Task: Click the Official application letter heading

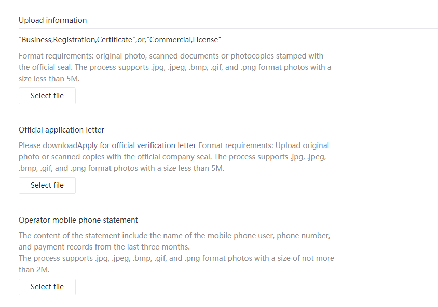Action: (x=61, y=130)
